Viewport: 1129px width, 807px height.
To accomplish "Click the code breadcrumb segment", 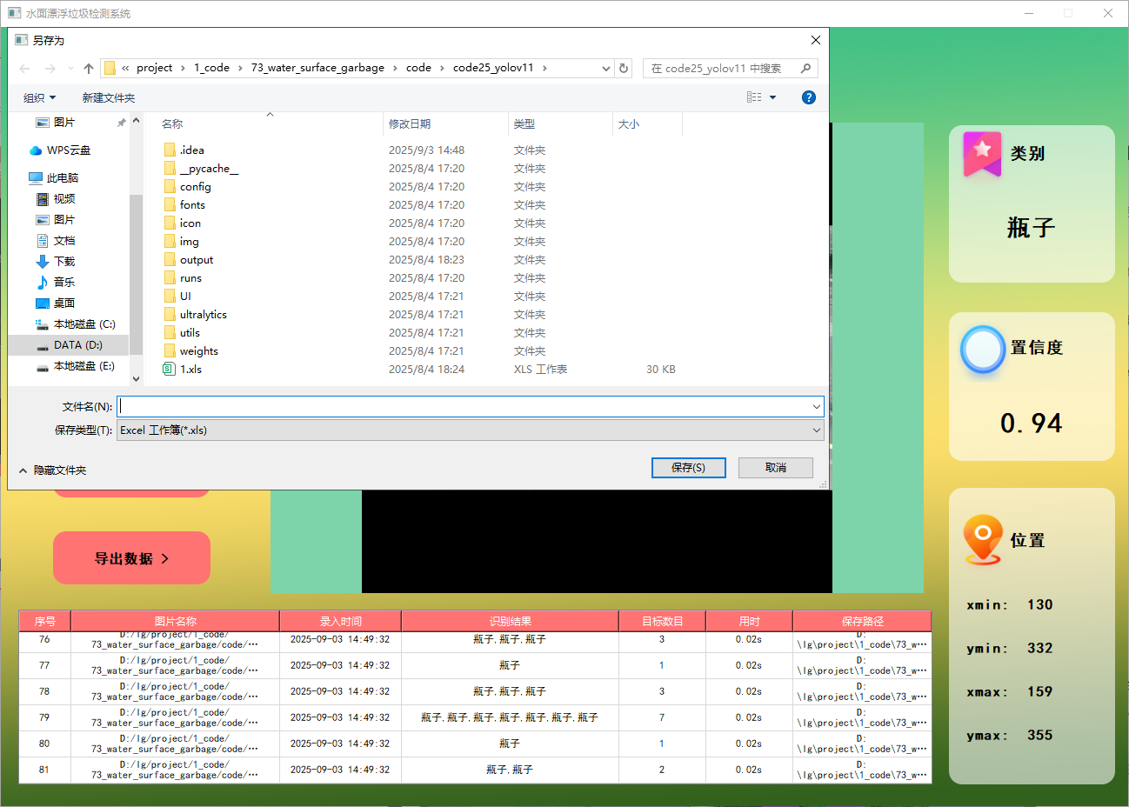I will (x=418, y=68).
